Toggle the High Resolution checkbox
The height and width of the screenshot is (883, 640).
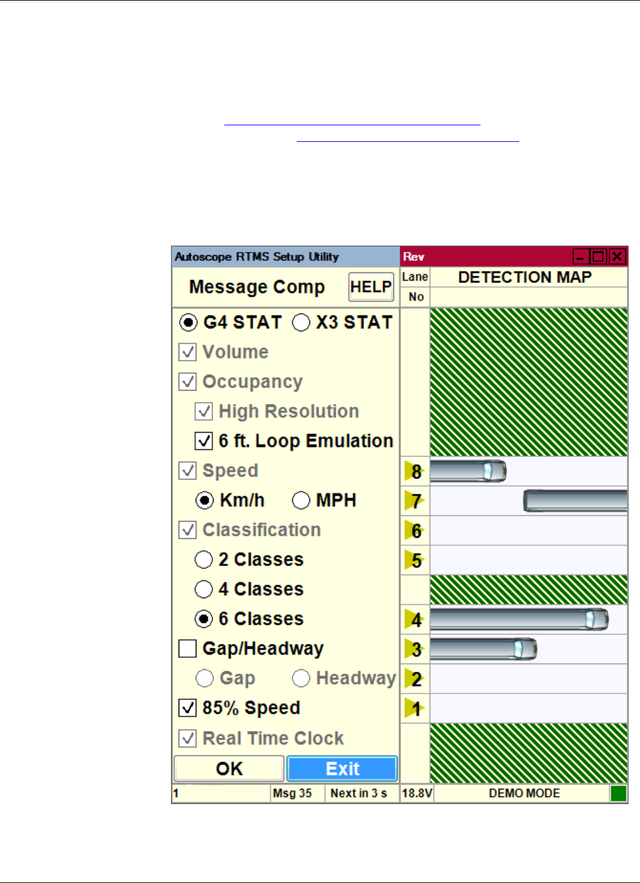click(203, 411)
